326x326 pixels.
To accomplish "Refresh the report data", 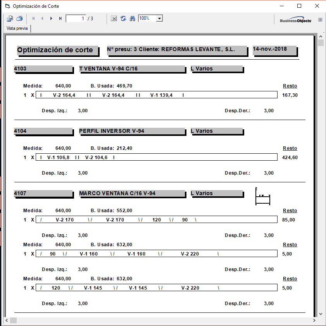I will (x=123, y=19).
